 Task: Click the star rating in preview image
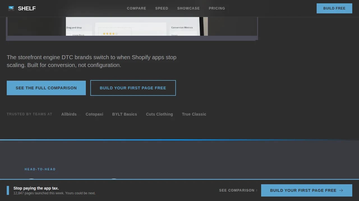pyautogui.click(x=110, y=33)
